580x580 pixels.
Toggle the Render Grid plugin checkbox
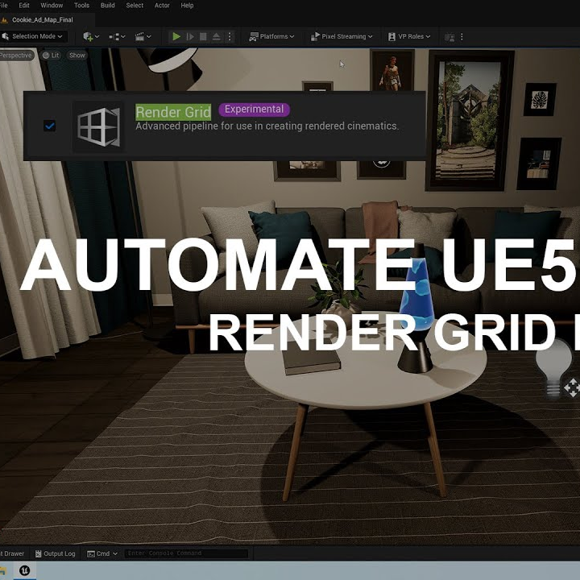point(49,126)
